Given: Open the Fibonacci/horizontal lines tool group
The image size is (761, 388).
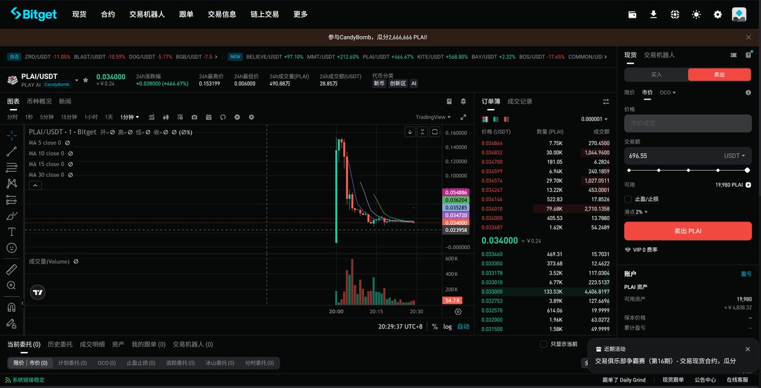Looking at the screenshot, I should coord(11,167).
